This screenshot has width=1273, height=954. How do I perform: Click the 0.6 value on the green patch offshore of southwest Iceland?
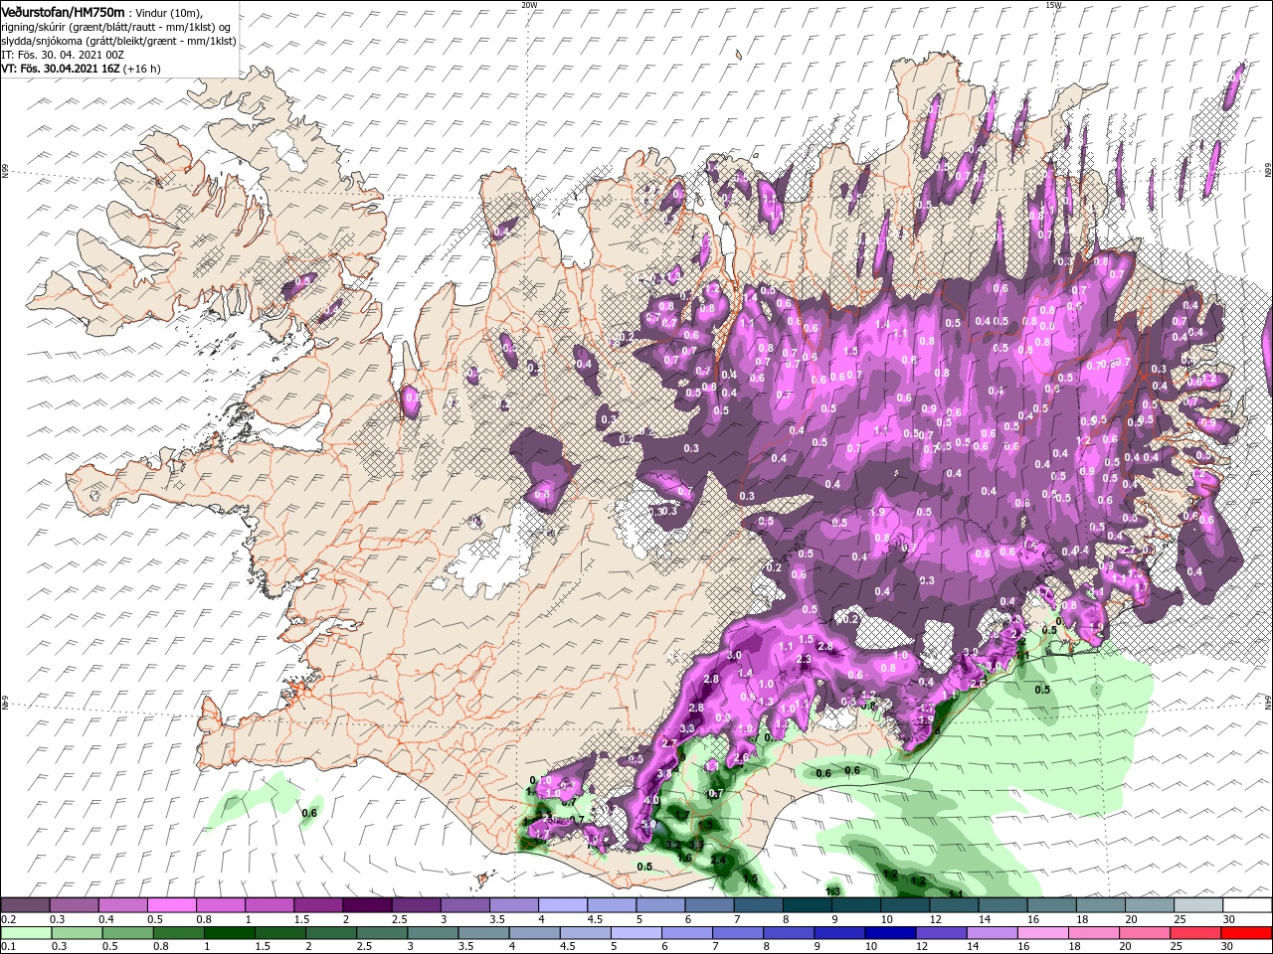point(308,813)
